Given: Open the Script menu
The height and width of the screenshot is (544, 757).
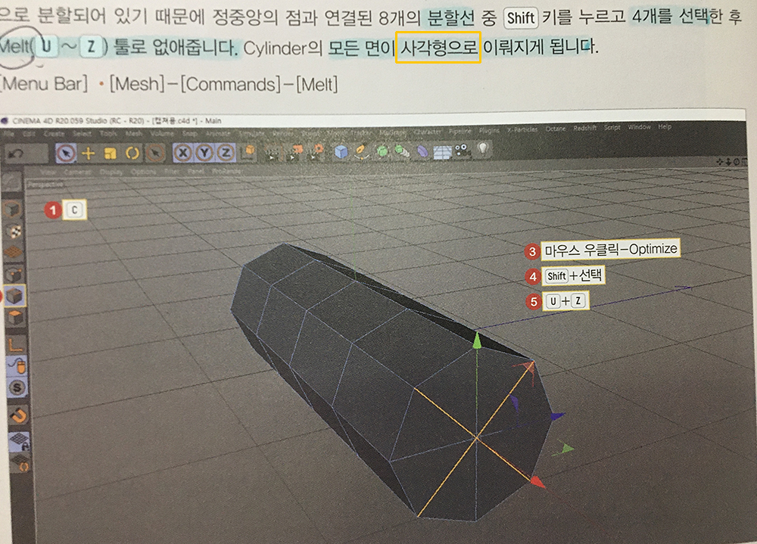Looking at the screenshot, I should point(612,127).
